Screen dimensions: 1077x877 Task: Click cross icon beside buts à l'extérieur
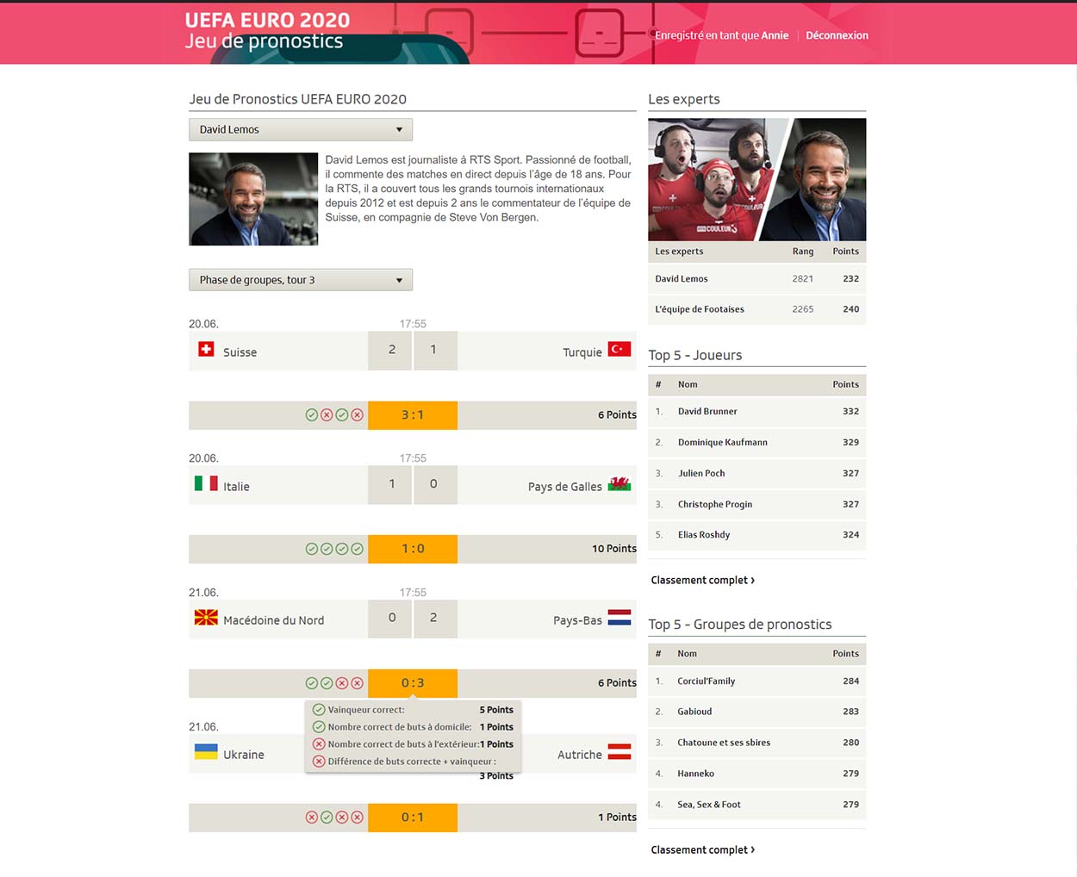click(319, 744)
